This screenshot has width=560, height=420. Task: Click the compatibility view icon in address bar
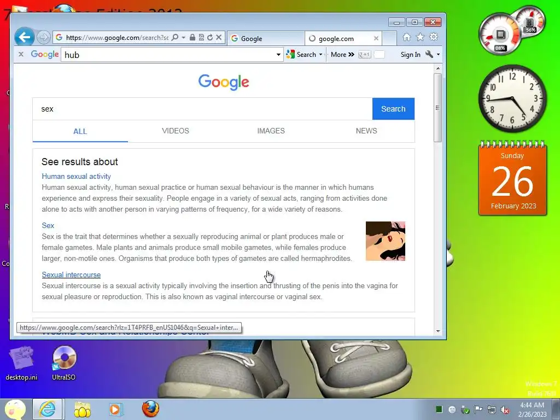pyautogui.click(x=201, y=37)
